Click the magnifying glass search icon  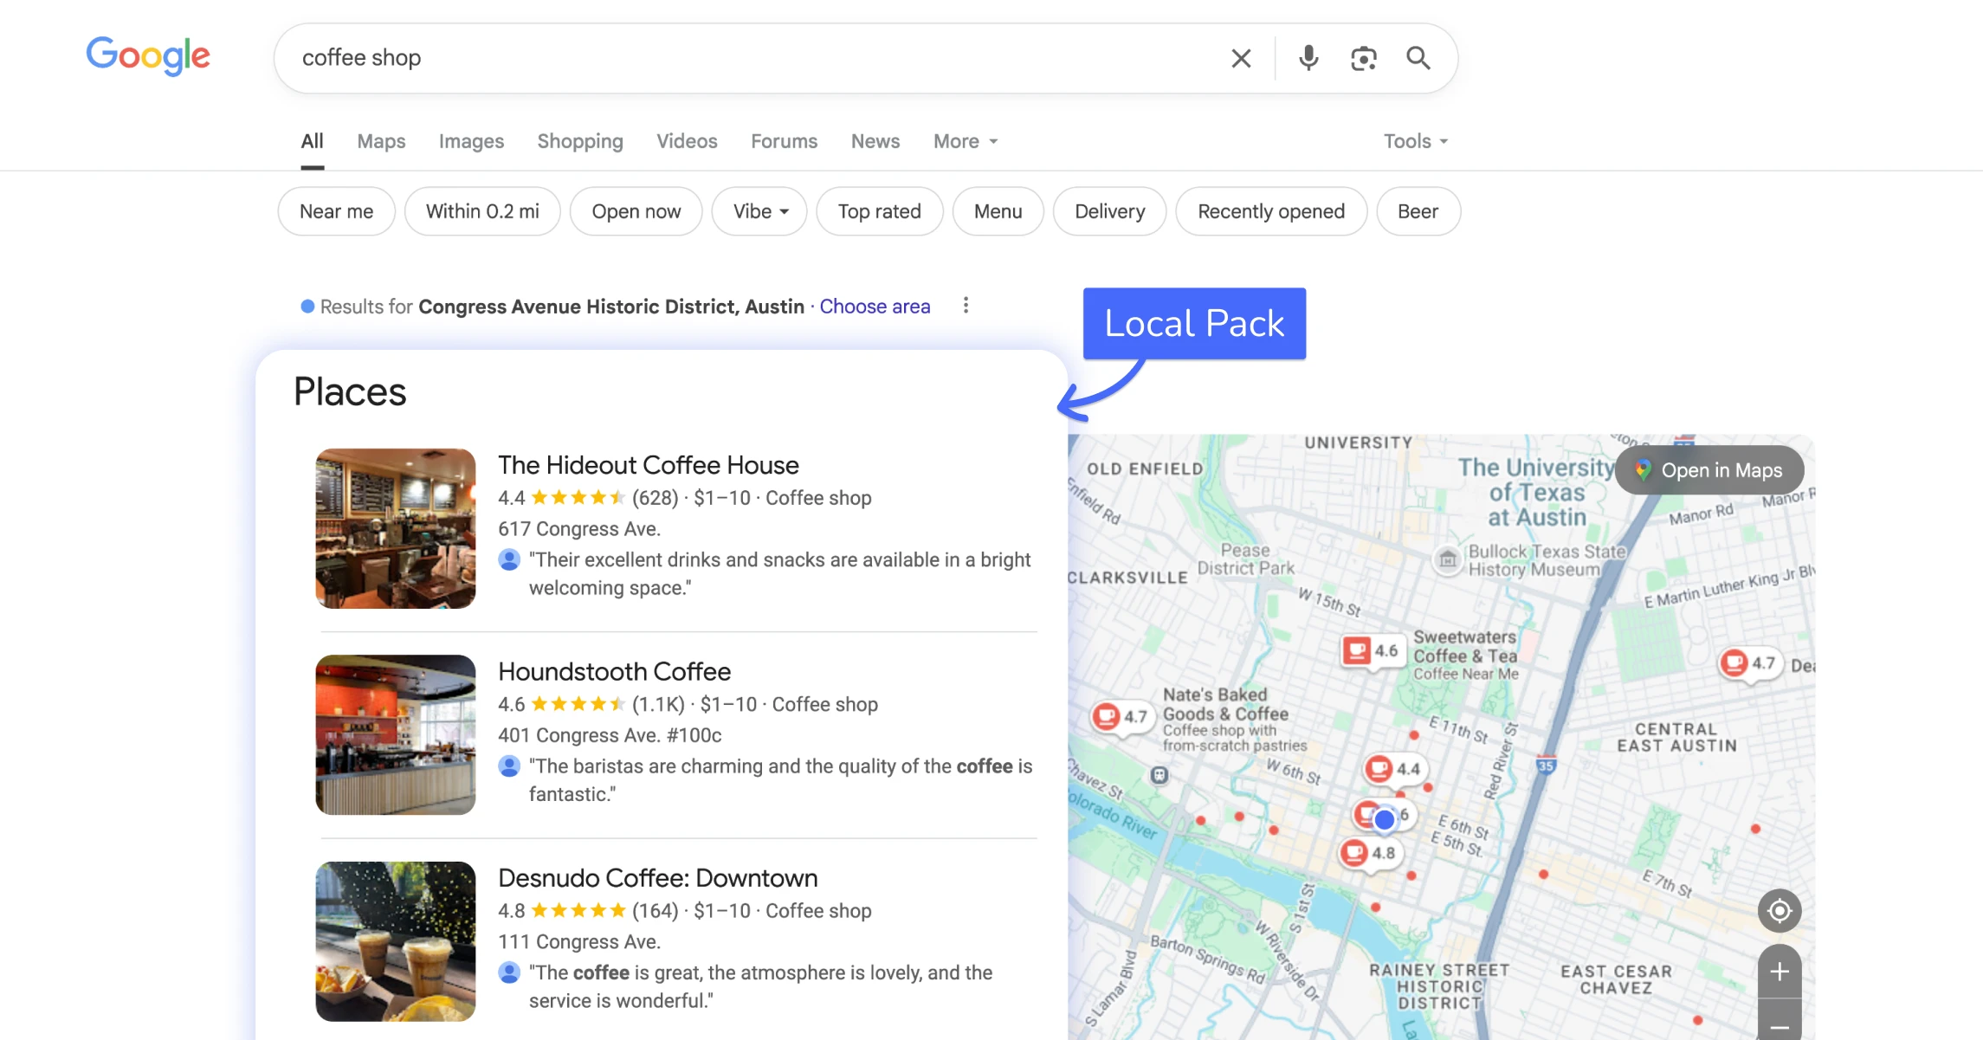1418,58
